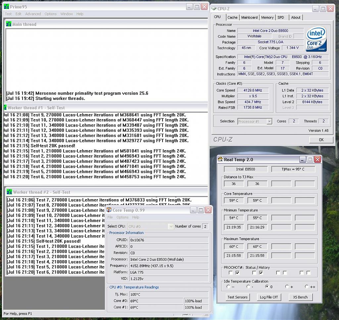
Task: Click the OK button in CPU-Z
Action: tap(321, 140)
